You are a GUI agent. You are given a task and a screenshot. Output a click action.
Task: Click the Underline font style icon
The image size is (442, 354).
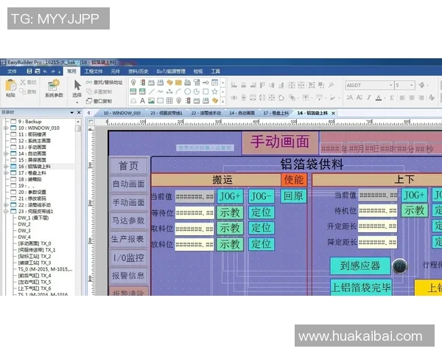392,97
